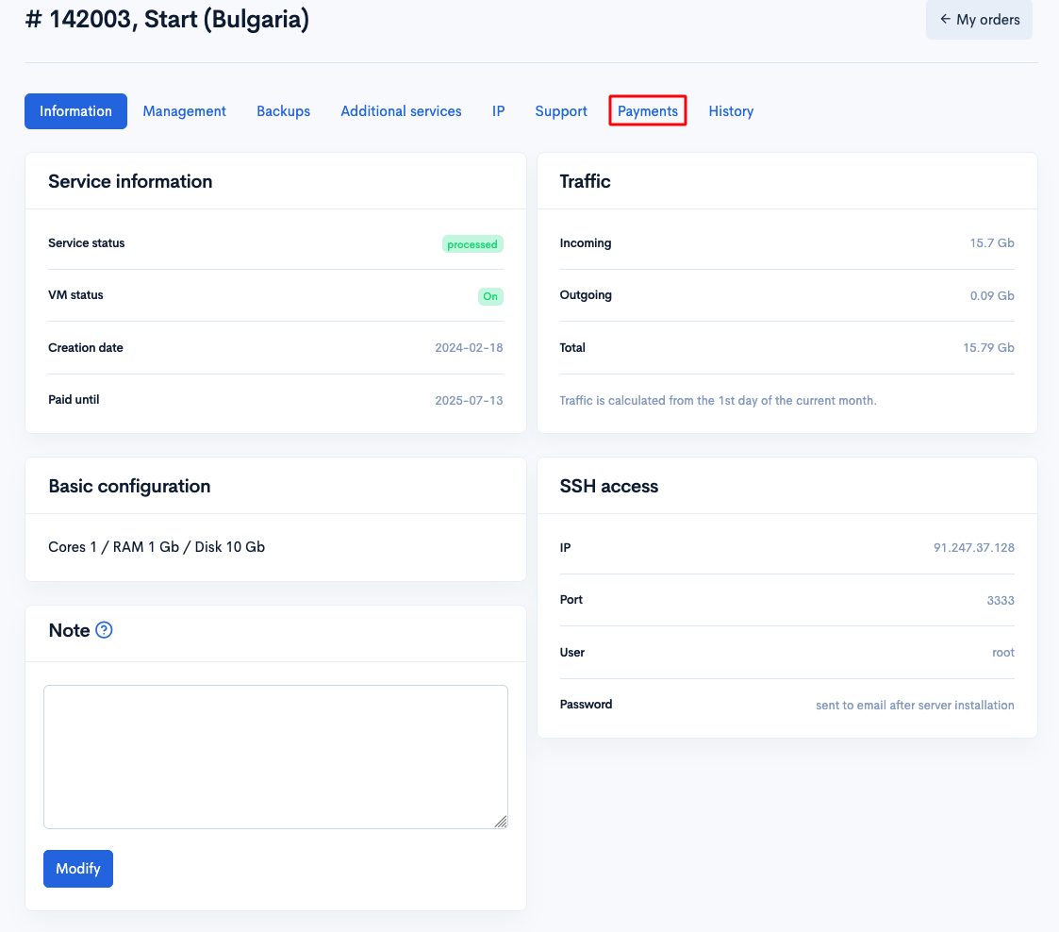Image resolution: width=1059 pixels, height=932 pixels.
Task: Click the traffic calculation notice text
Action: point(718,401)
